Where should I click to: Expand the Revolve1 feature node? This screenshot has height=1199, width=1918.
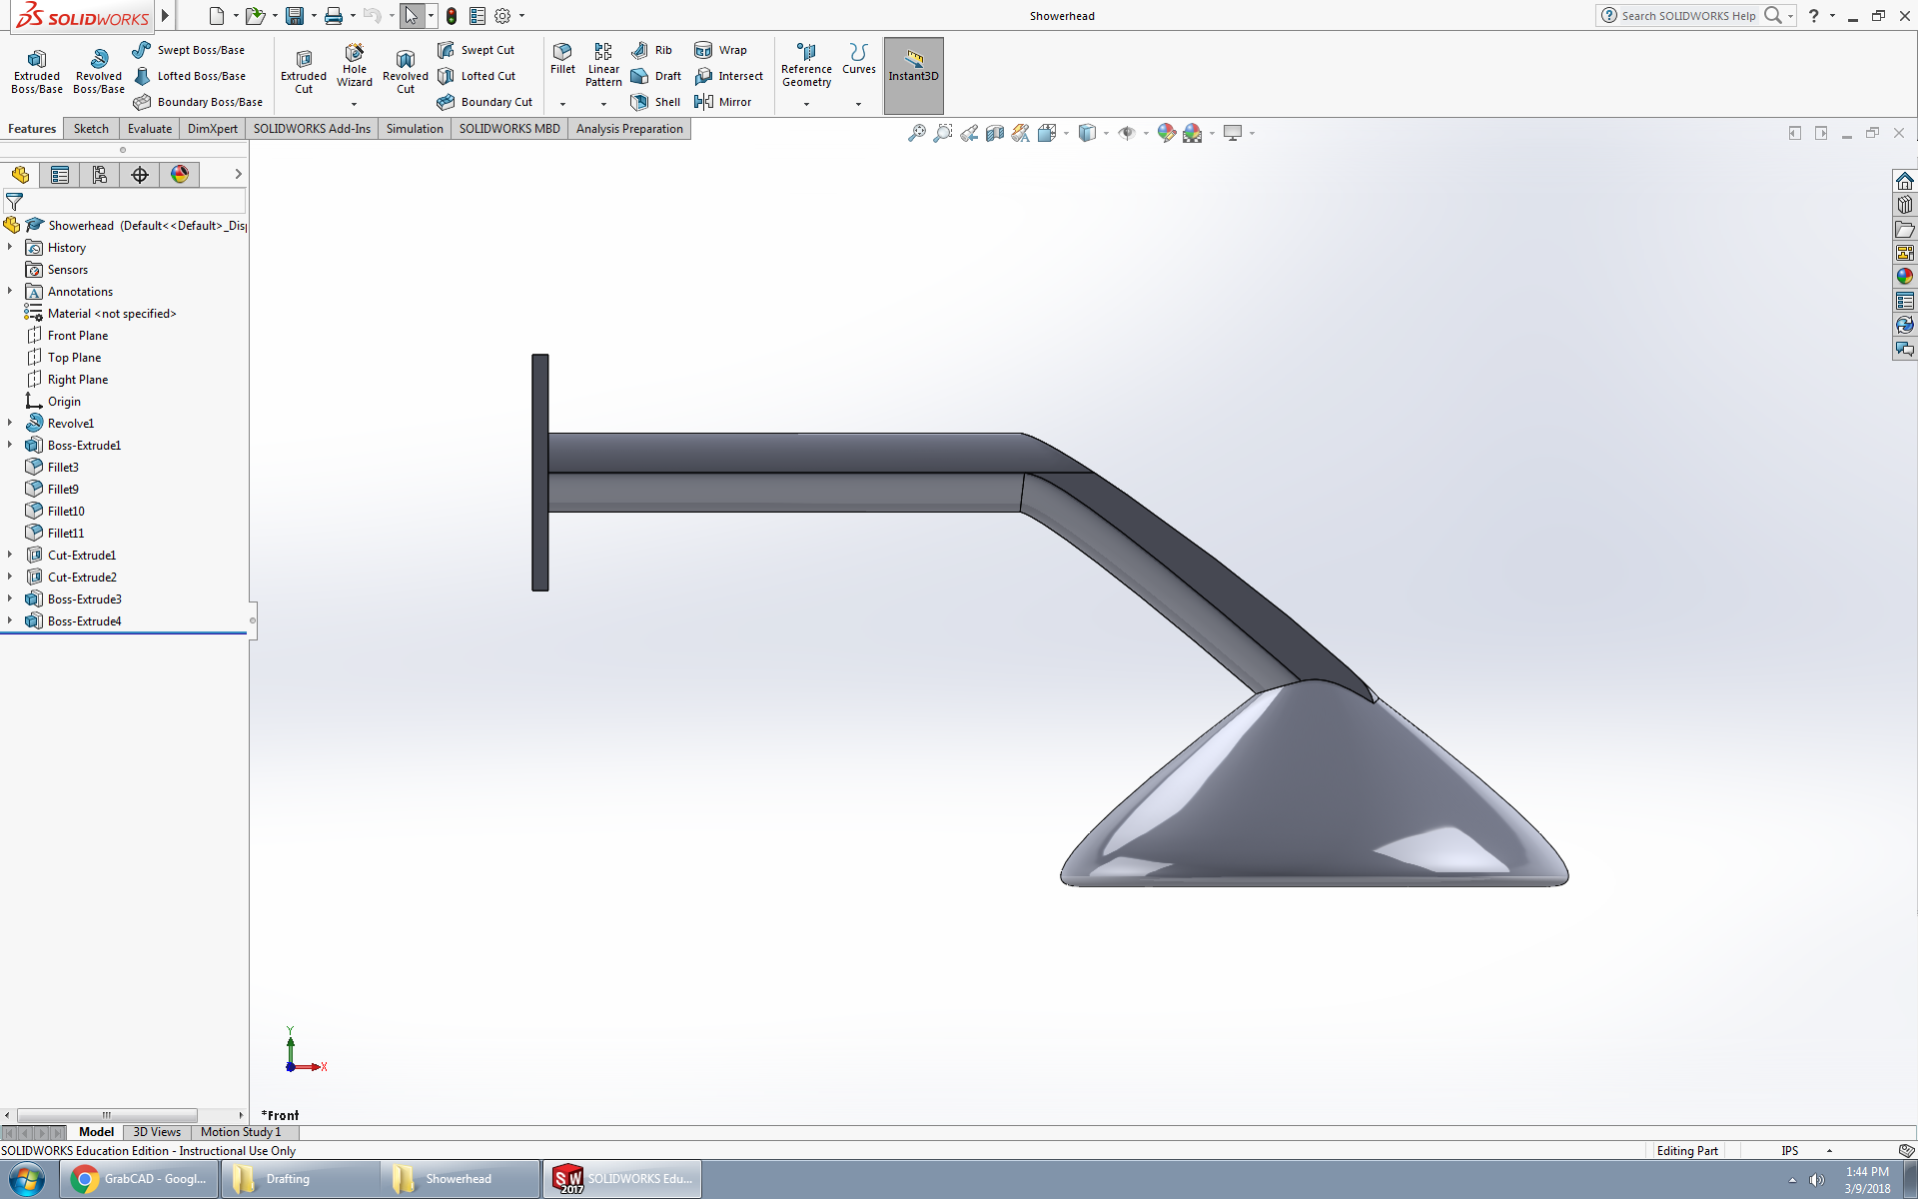[10, 423]
